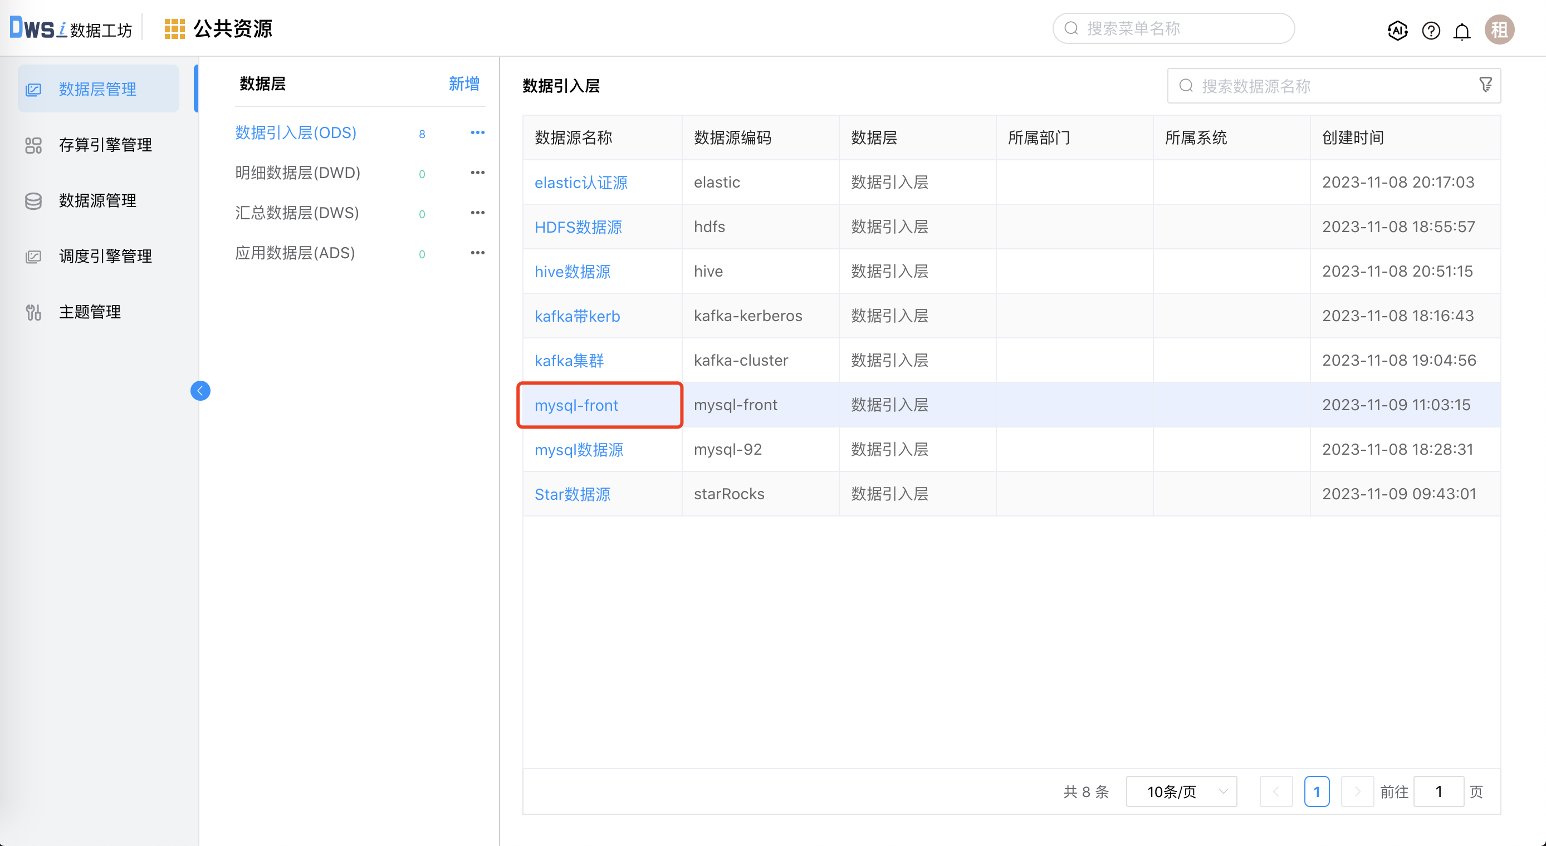
Task: Open the elastic认证源 data source link
Action: point(580,183)
